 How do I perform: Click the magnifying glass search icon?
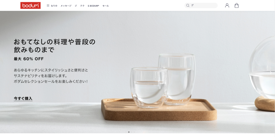click(188, 5)
